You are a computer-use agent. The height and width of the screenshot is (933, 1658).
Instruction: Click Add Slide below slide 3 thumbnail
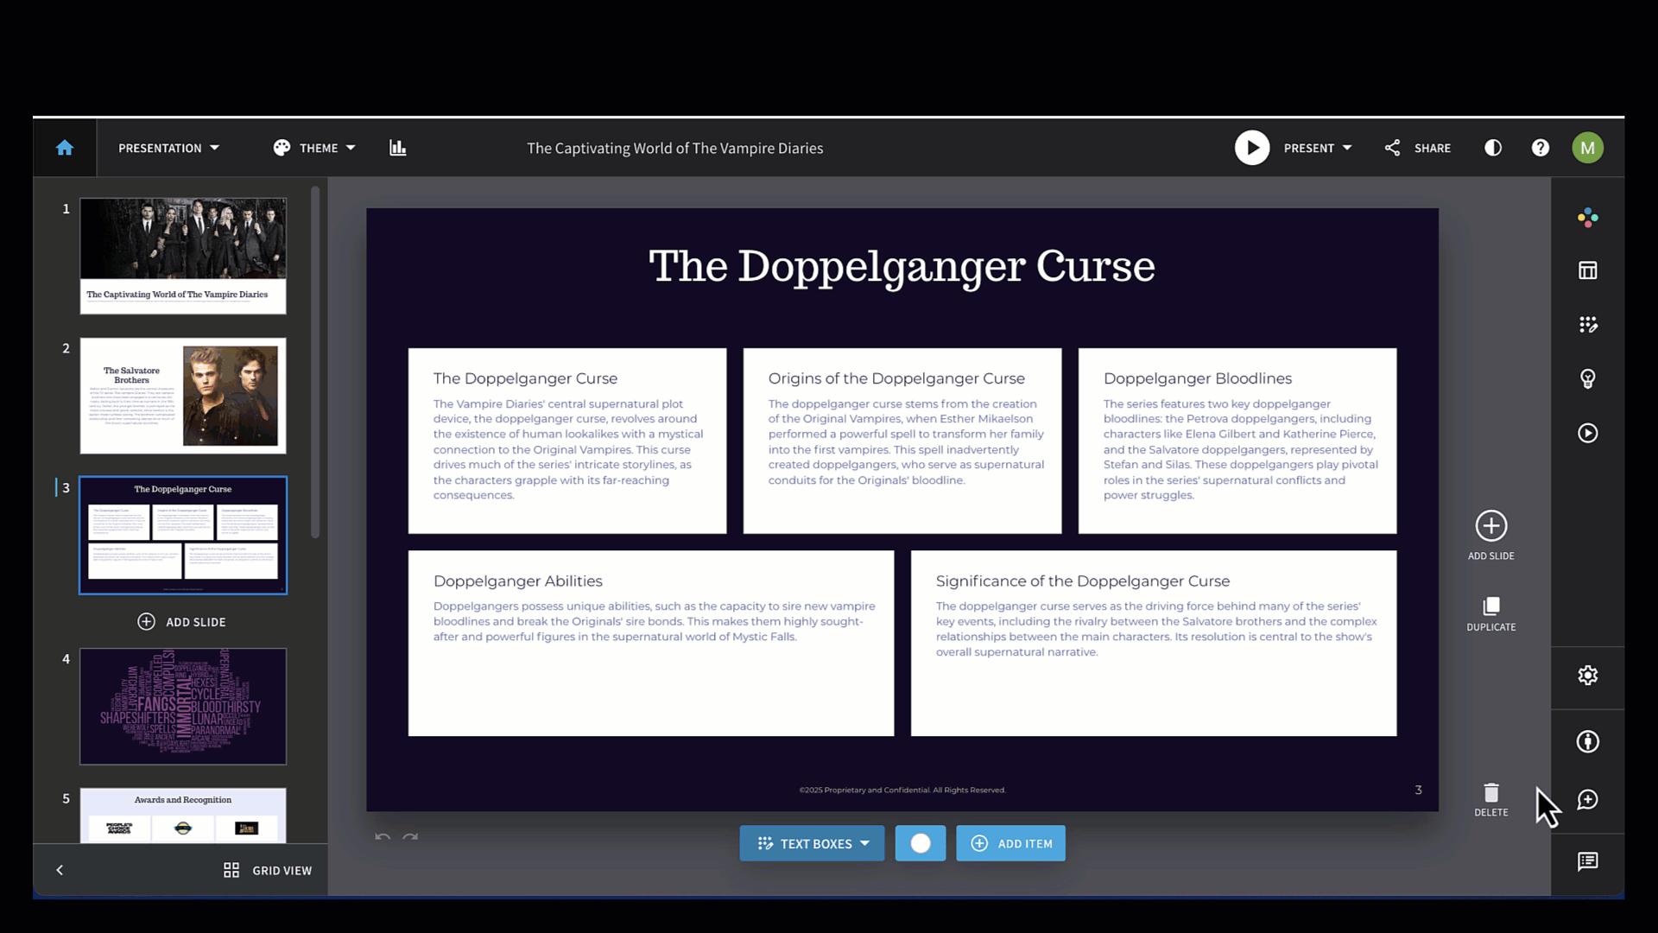tap(182, 622)
